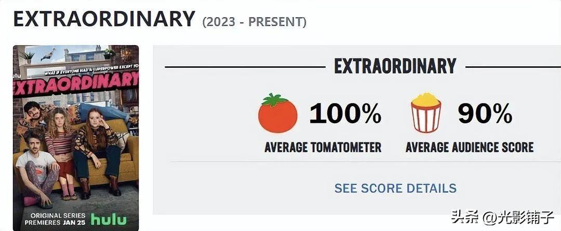561x231 pixels.
Task: Open the Extraordinary series poster thumbnail
Action: coord(76,138)
